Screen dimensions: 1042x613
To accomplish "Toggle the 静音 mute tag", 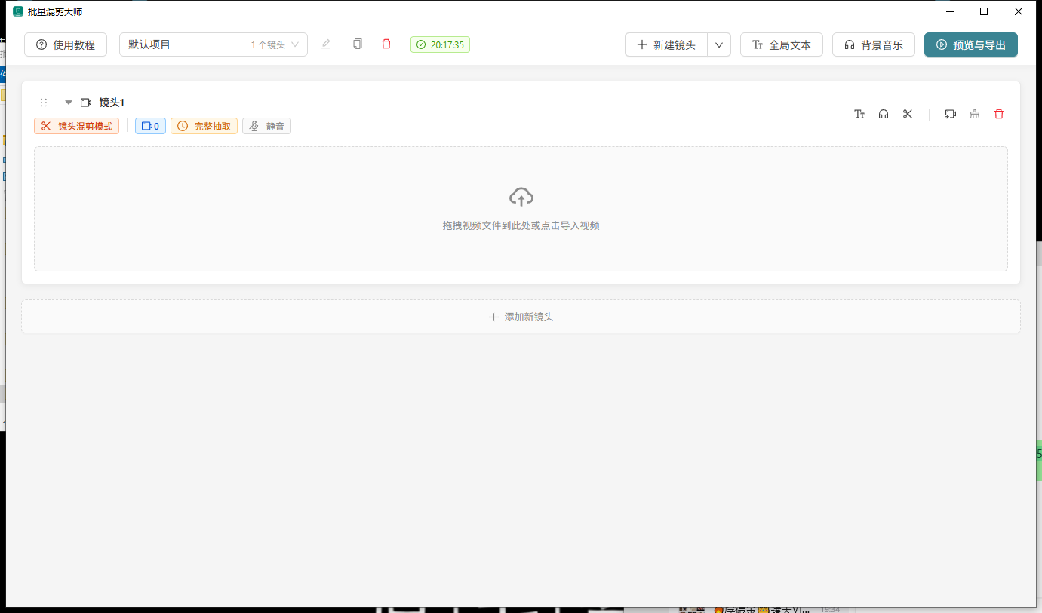I will (266, 126).
